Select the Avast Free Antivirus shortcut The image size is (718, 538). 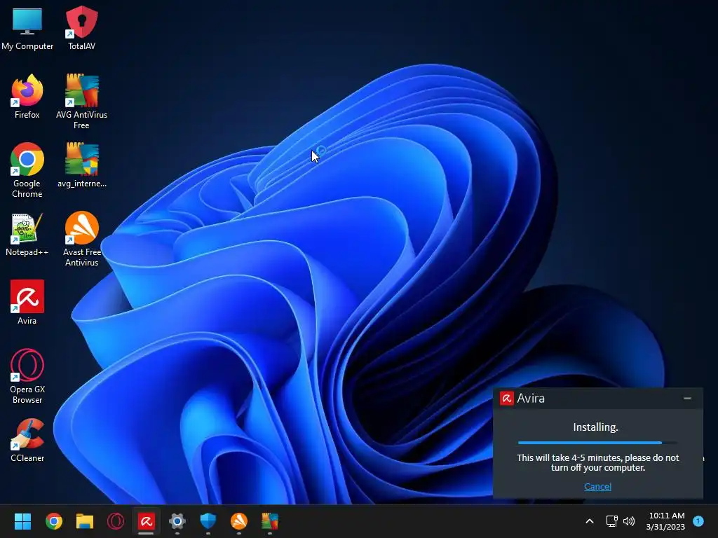pos(81,239)
